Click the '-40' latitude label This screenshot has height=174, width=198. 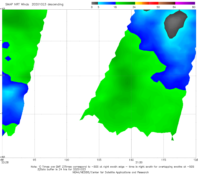point(3,9)
